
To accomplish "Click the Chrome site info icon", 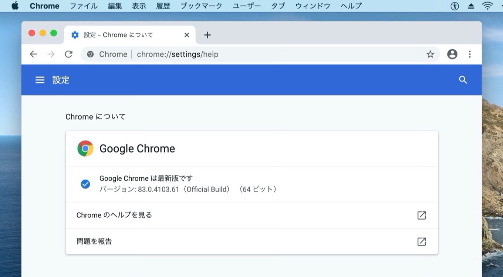I will coord(90,54).
